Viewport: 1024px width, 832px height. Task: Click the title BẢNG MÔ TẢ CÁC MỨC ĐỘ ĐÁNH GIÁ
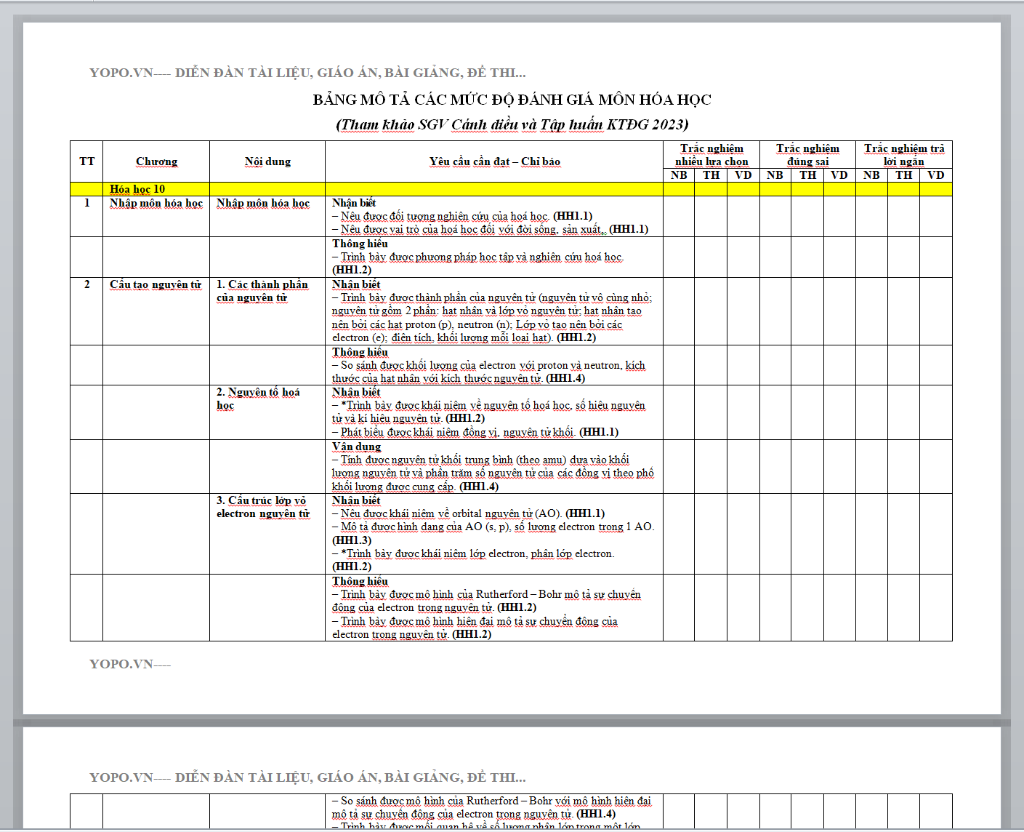(x=512, y=100)
